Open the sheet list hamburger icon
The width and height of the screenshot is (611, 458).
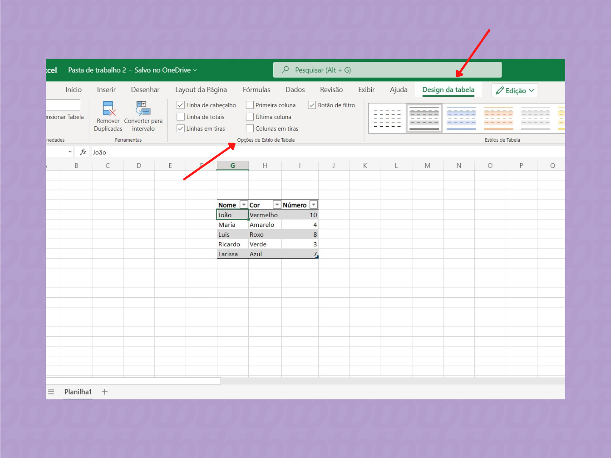51,392
